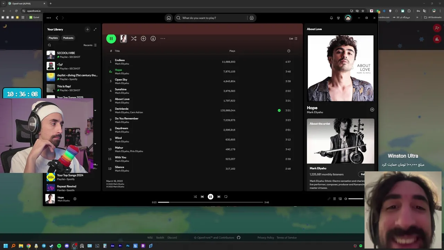
Task: Open Repeat Rewind playlist
Action: [72, 188]
